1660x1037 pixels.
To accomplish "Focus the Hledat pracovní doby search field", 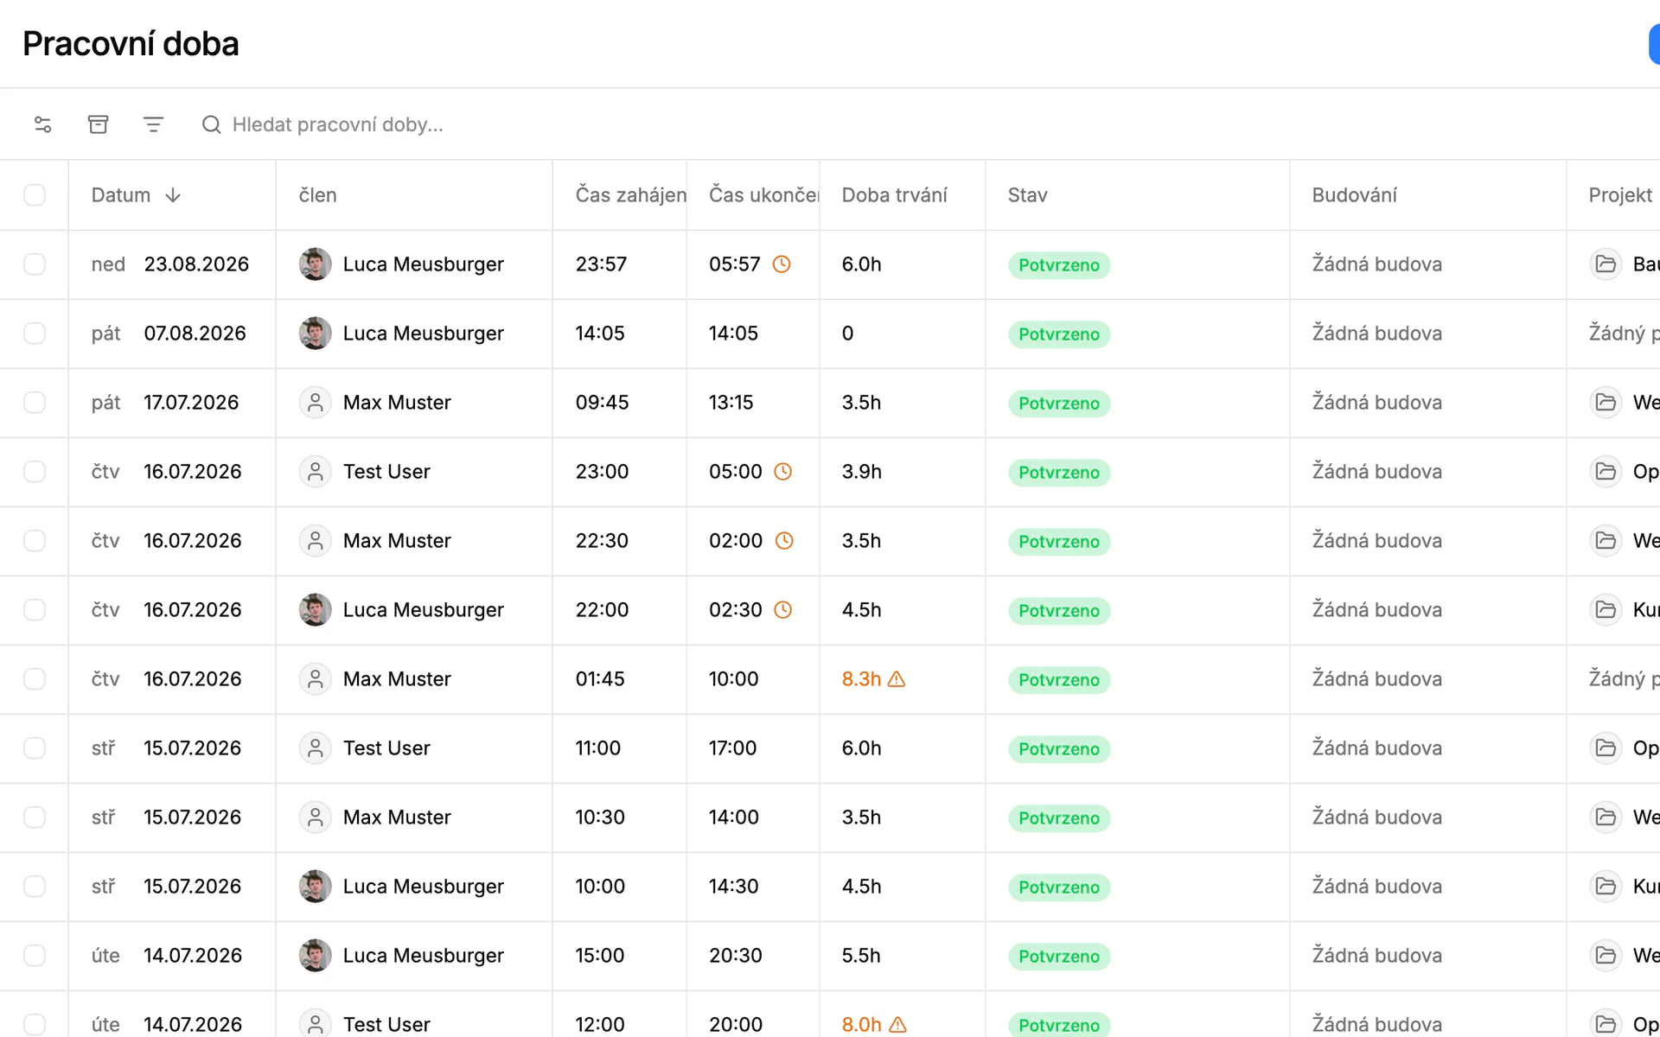I will coord(338,124).
